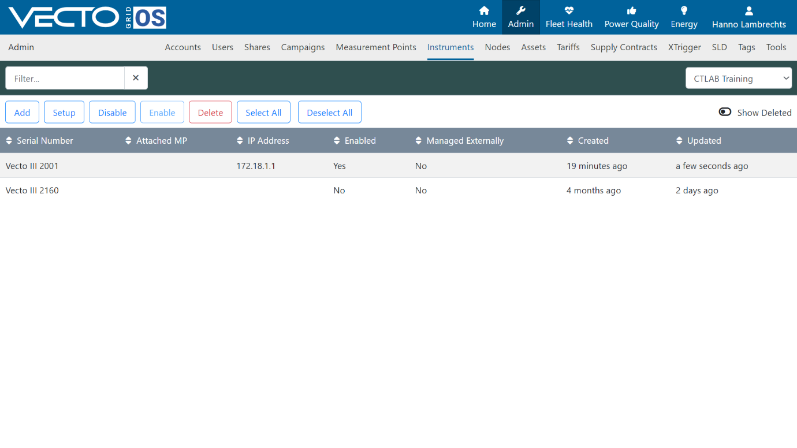Viewport: 797px width, 448px height.
Task: Click the Power Quality thumbs-up icon
Action: [631, 10]
